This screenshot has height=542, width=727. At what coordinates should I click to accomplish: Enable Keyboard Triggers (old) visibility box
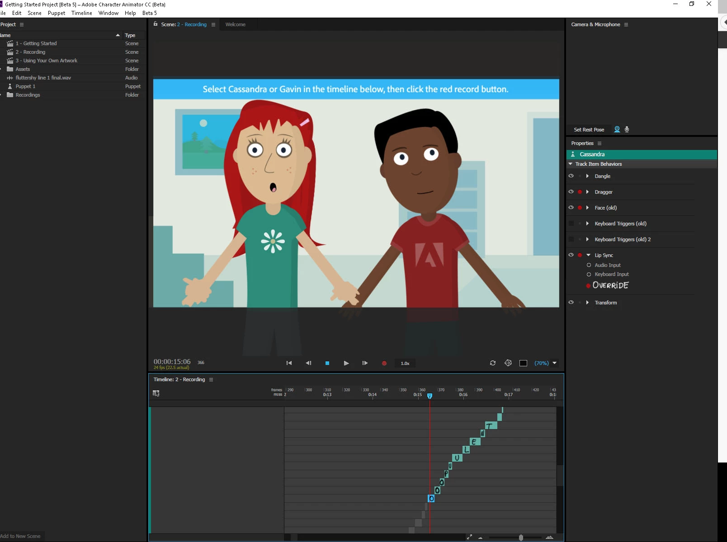[x=571, y=224]
